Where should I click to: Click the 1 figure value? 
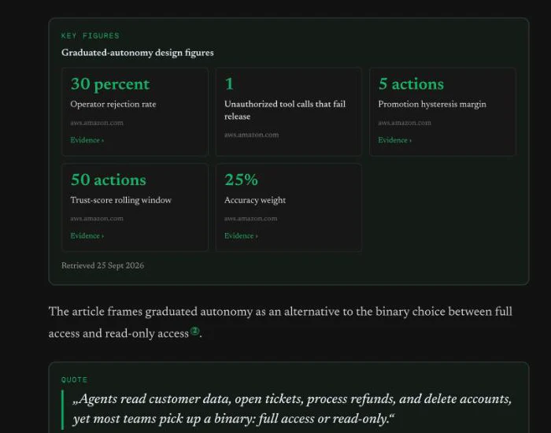click(229, 84)
